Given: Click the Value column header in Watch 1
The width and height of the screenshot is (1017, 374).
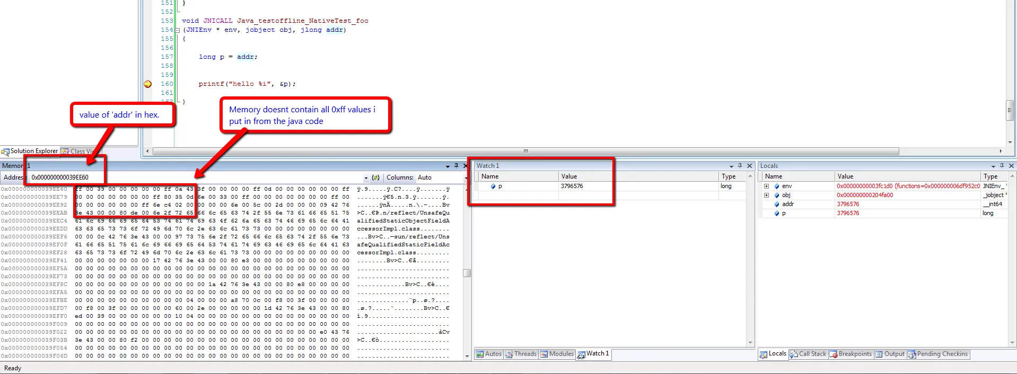Looking at the screenshot, I should pos(638,176).
